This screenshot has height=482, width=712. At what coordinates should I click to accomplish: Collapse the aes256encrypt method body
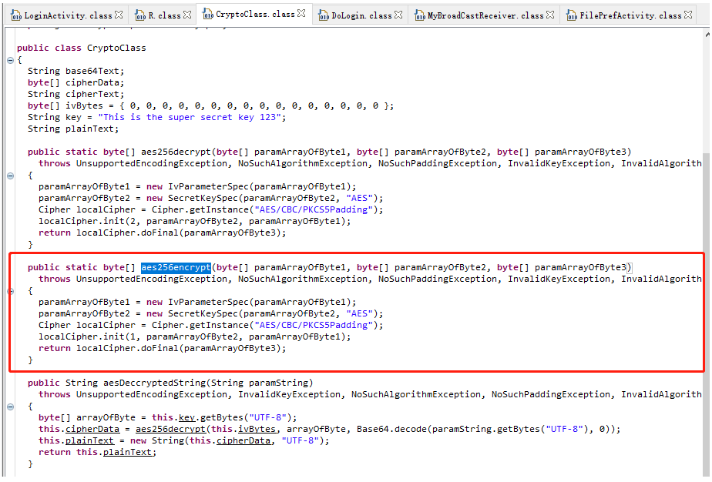point(9,290)
